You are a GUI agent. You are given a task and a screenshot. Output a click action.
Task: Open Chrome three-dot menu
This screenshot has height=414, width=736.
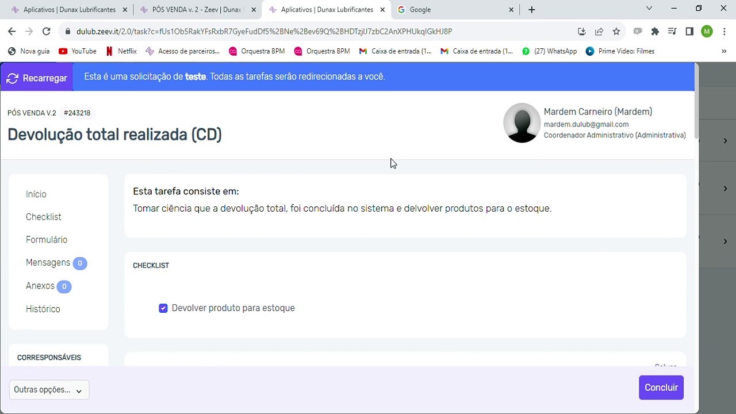click(x=724, y=32)
